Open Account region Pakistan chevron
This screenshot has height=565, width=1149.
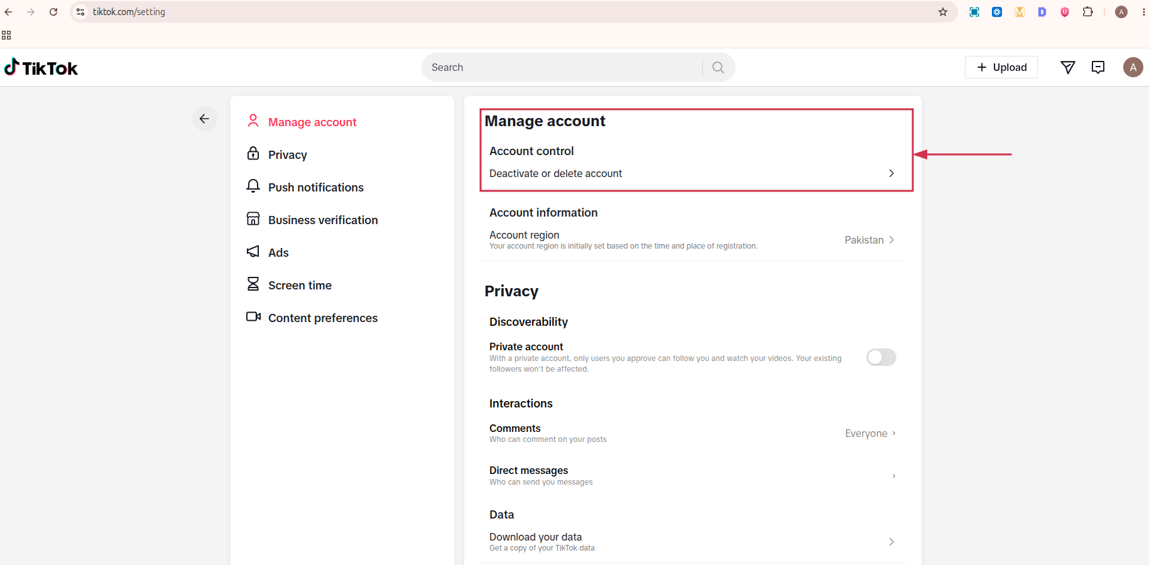point(891,240)
